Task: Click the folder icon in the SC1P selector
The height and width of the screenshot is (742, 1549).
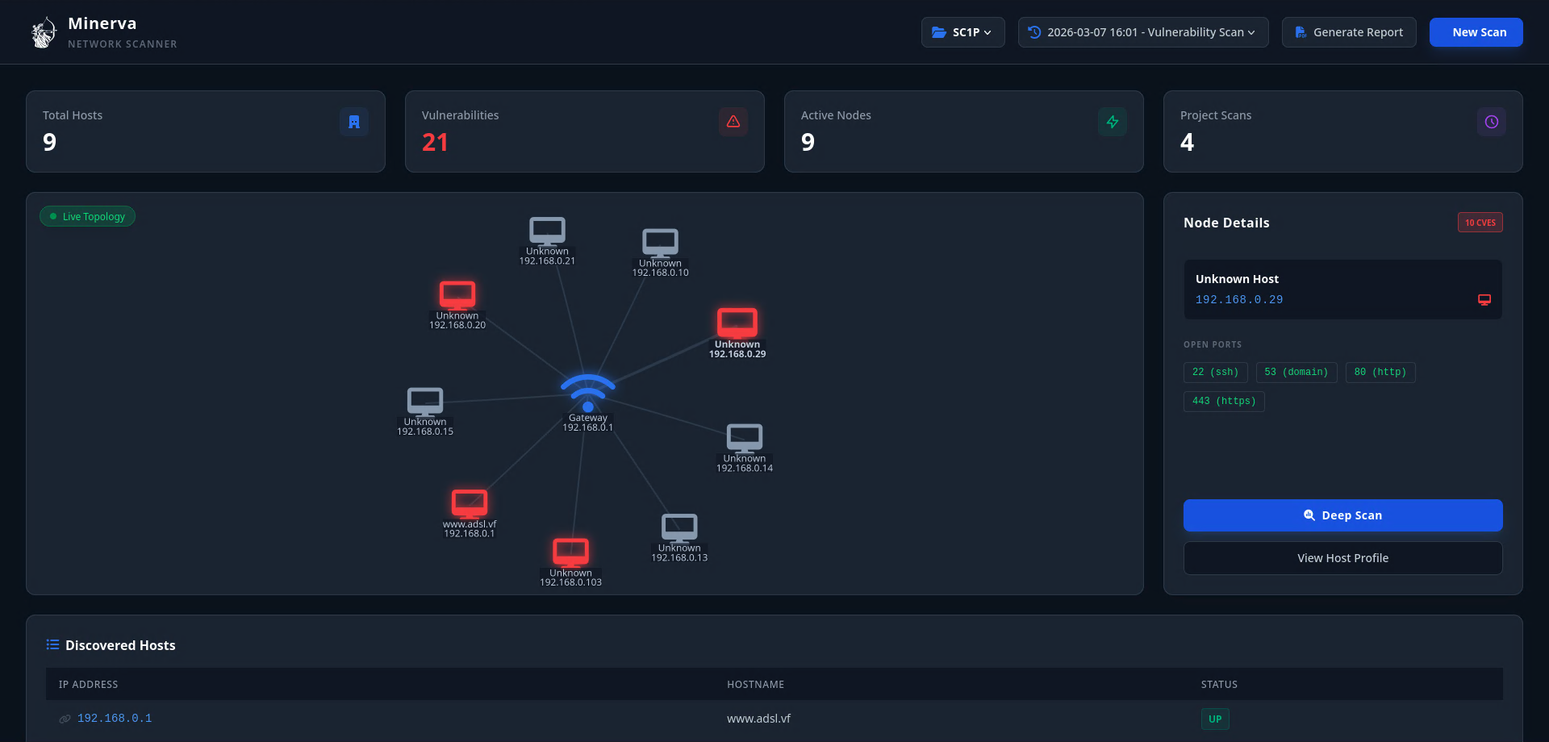Action: [939, 32]
